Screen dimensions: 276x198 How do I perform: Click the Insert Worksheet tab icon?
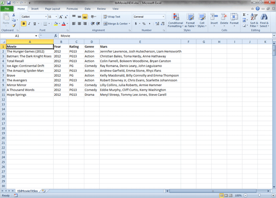44,191
